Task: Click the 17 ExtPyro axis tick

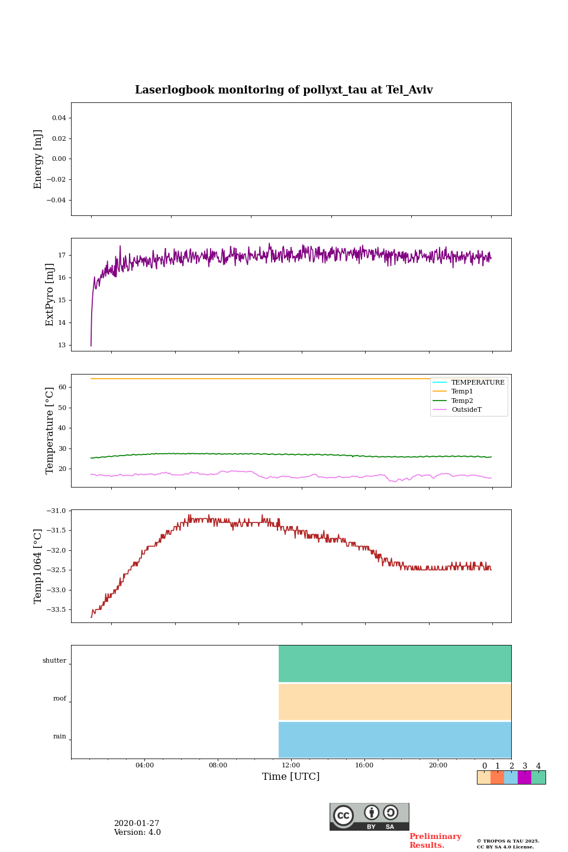Action: pos(62,255)
